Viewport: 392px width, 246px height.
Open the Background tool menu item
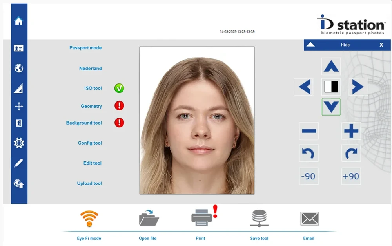pyautogui.click(x=84, y=123)
